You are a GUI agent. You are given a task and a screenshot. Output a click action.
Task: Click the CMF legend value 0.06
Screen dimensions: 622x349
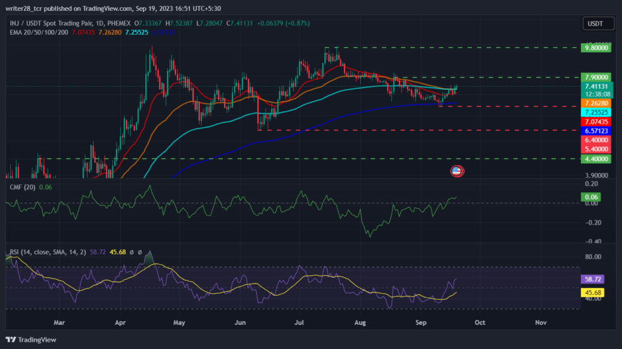pyautogui.click(x=45, y=187)
